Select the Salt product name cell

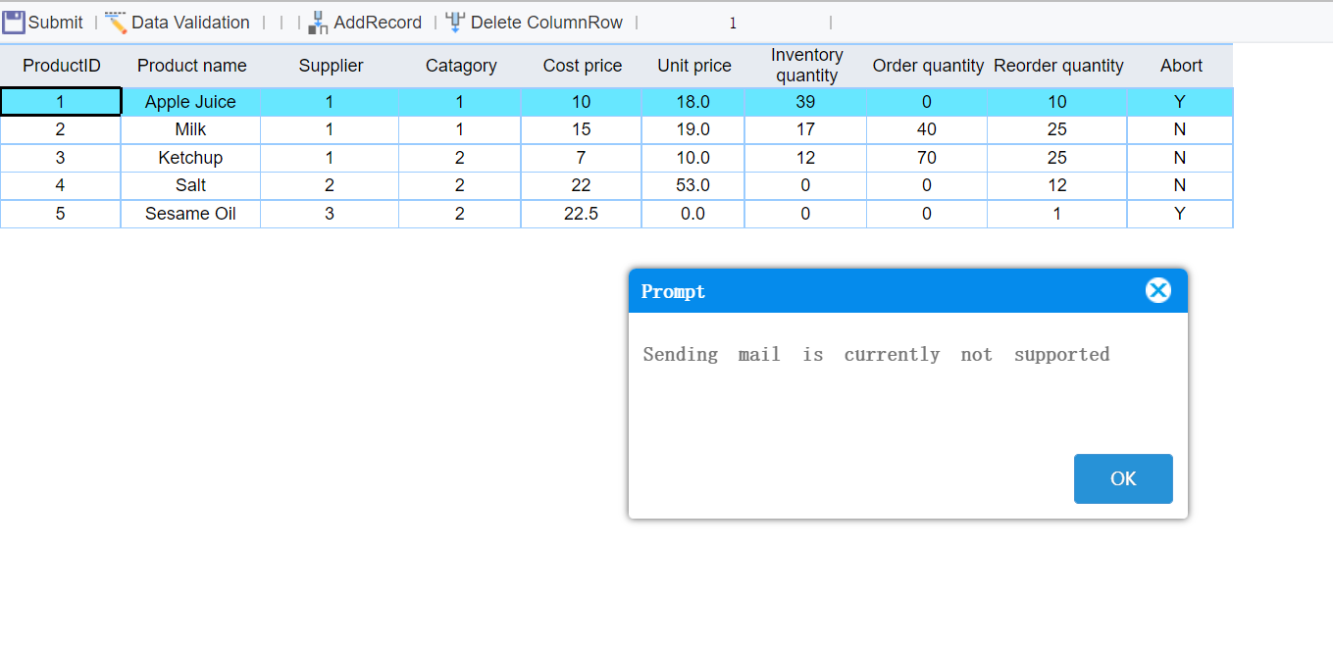[x=191, y=185]
